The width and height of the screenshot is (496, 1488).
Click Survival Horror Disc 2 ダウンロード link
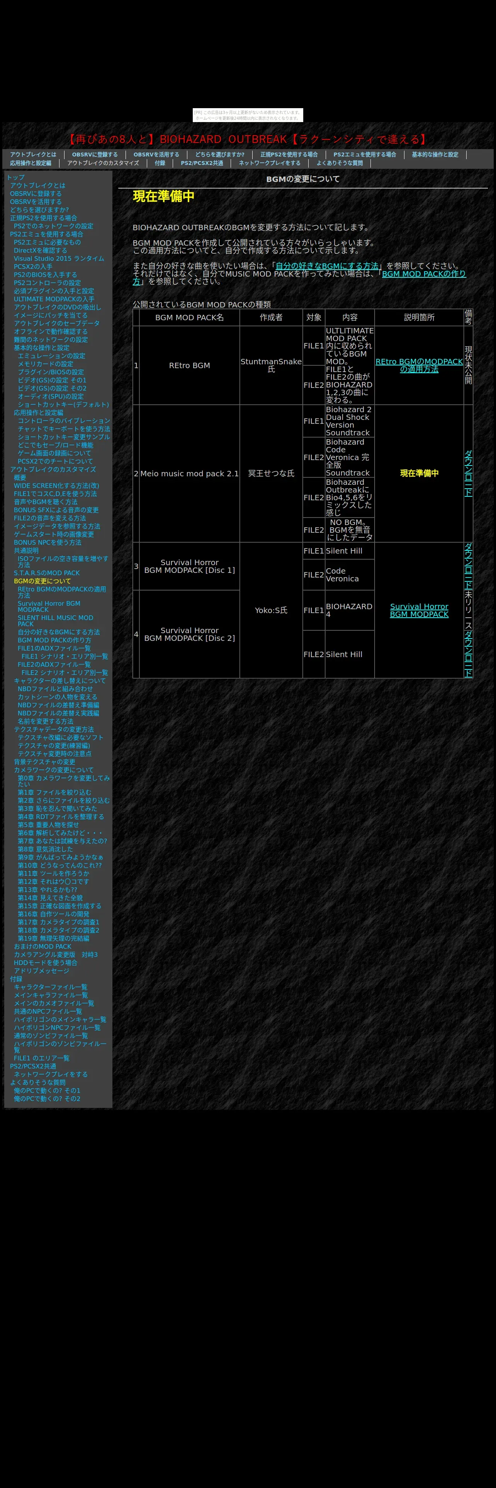tap(468, 654)
